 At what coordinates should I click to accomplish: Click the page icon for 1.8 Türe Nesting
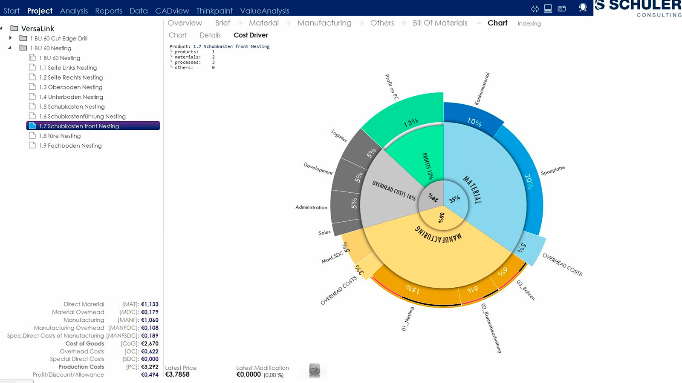pyautogui.click(x=32, y=135)
